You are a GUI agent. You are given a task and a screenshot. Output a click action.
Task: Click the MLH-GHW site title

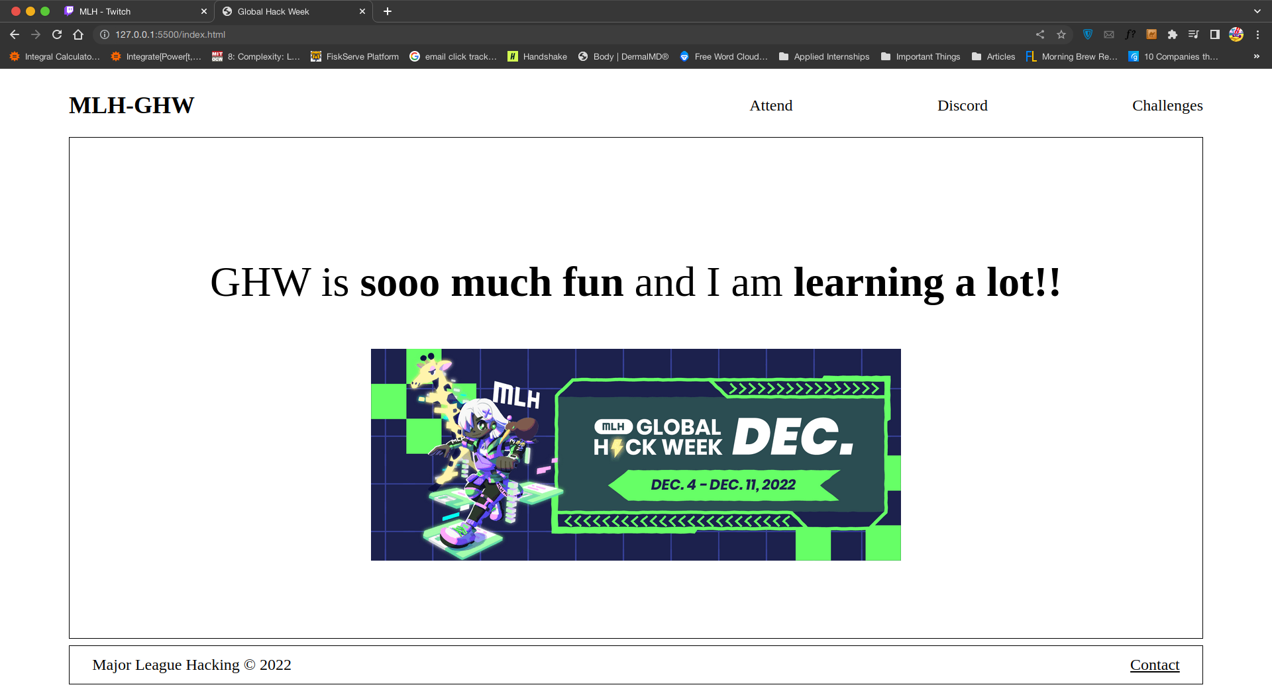(x=131, y=105)
